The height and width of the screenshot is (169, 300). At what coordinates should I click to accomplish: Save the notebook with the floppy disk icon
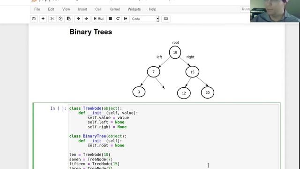pos(34,19)
